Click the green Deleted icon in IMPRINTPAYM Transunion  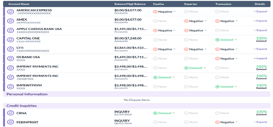[217, 87]
